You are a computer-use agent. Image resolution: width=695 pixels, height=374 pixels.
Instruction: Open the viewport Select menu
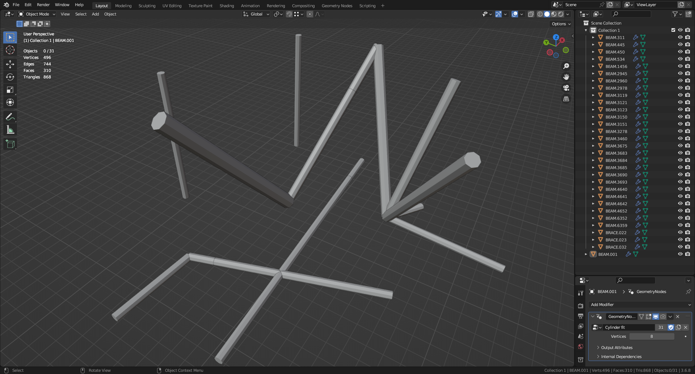(81, 14)
